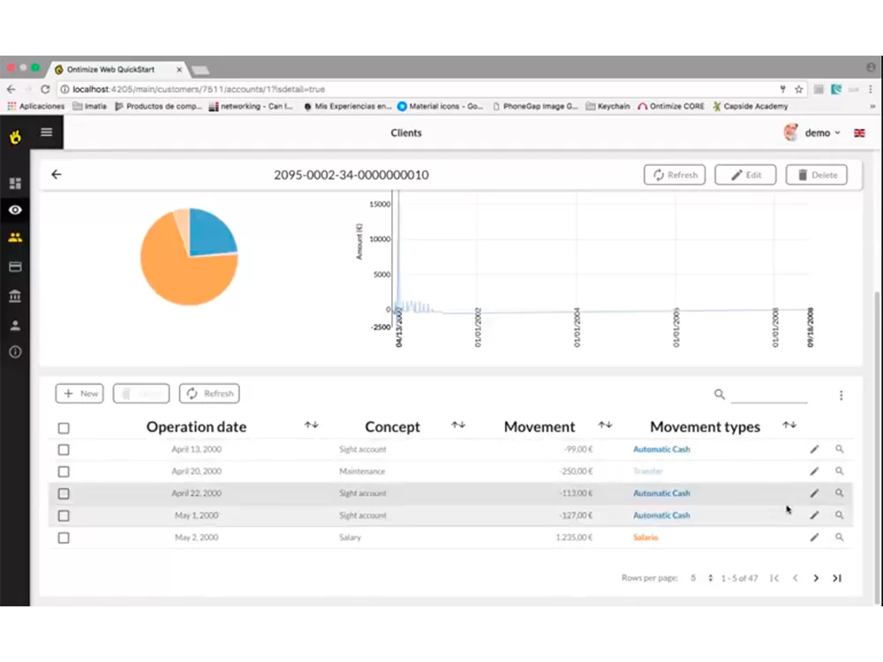The width and height of the screenshot is (883, 662).
Task: Edit the April 13, 2000 movement row
Action: tap(814, 449)
